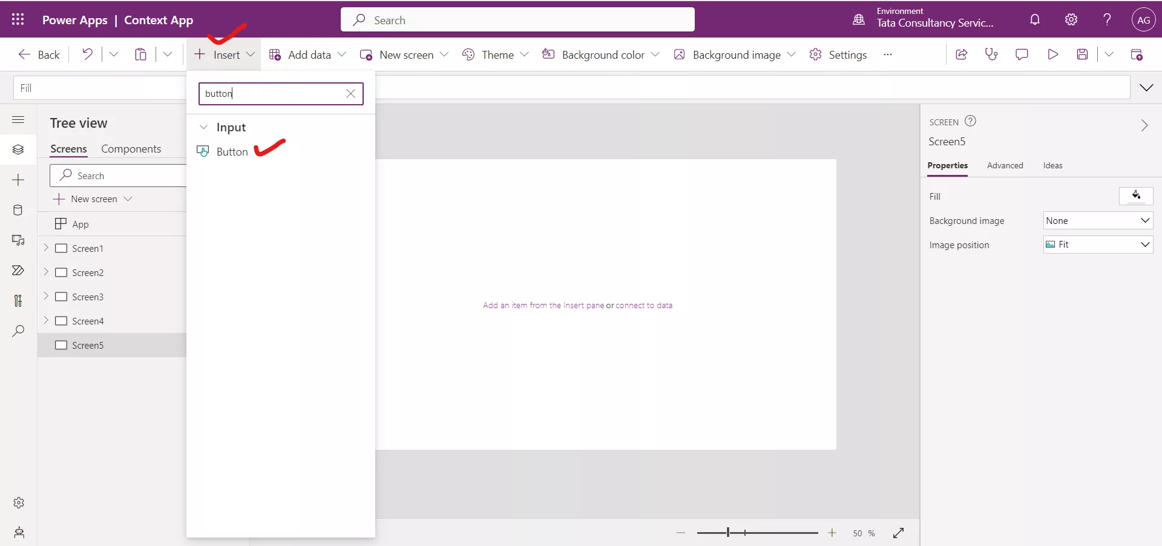Open the New screen toolbar dropdown

pos(404,54)
